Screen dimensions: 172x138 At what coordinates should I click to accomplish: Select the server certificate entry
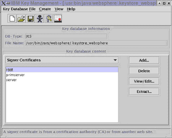click(62, 80)
